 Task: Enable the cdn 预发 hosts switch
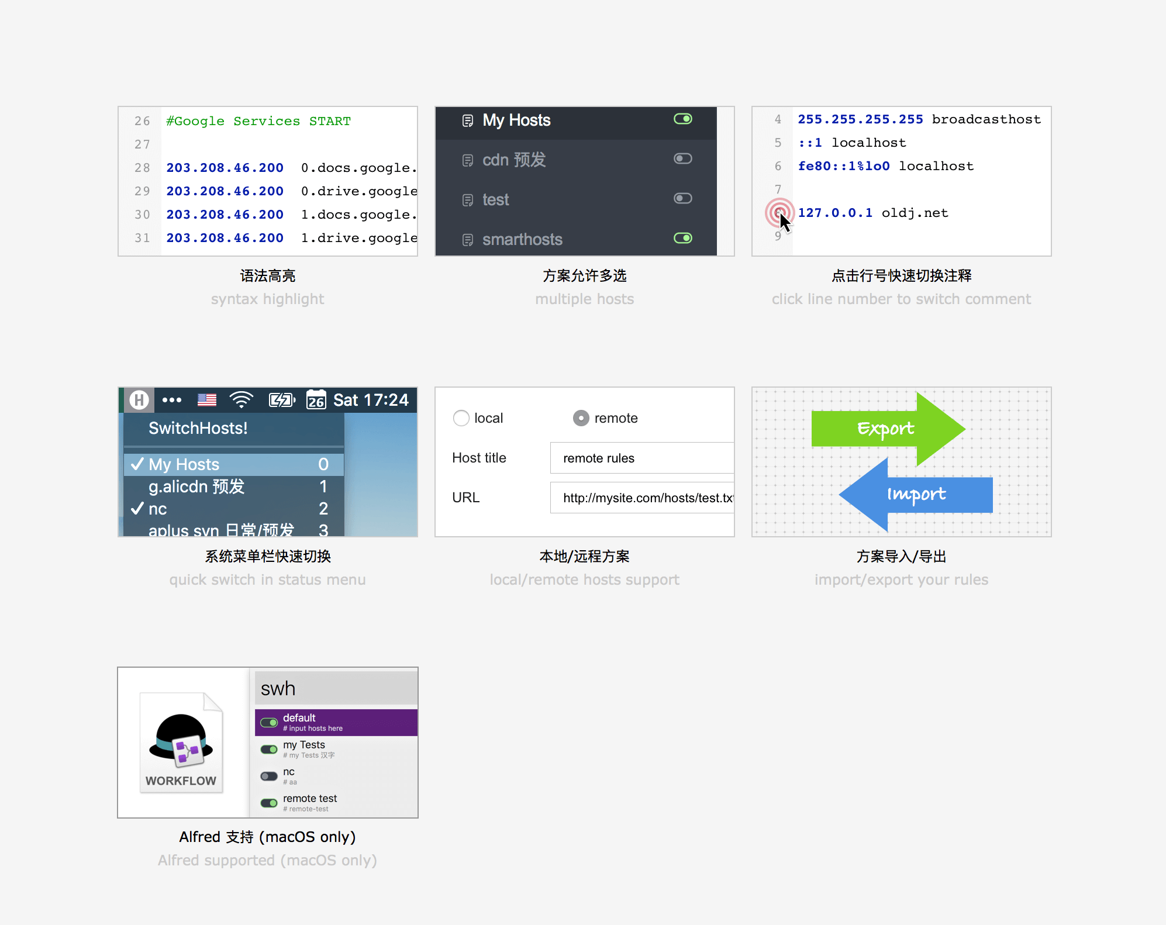coord(683,158)
